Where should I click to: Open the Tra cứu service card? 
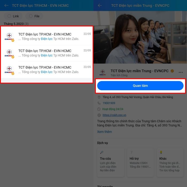pos(111,162)
